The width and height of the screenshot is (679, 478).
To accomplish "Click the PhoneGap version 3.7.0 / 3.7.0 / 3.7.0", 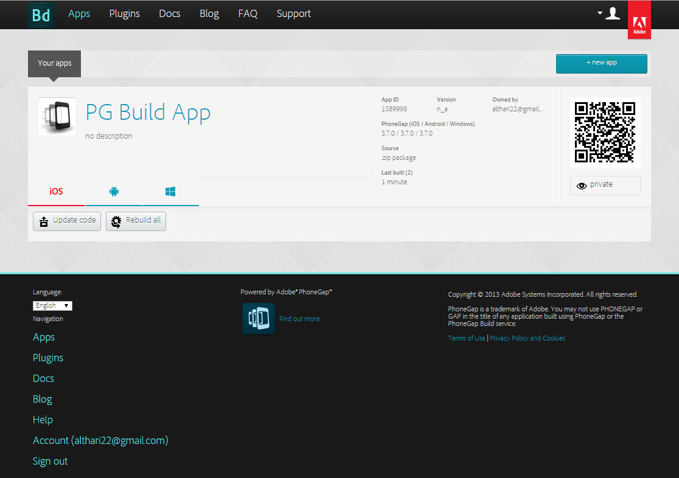I will pyautogui.click(x=407, y=133).
